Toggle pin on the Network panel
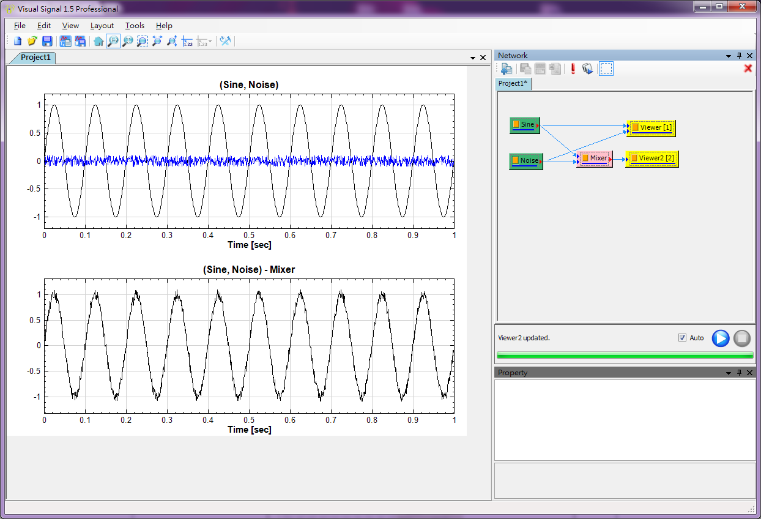This screenshot has height=519, width=761. coord(739,56)
